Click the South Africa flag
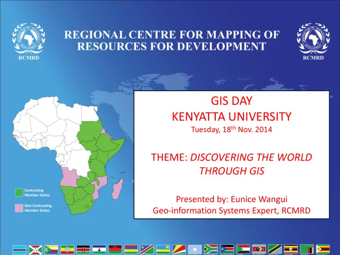 [211, 249]
